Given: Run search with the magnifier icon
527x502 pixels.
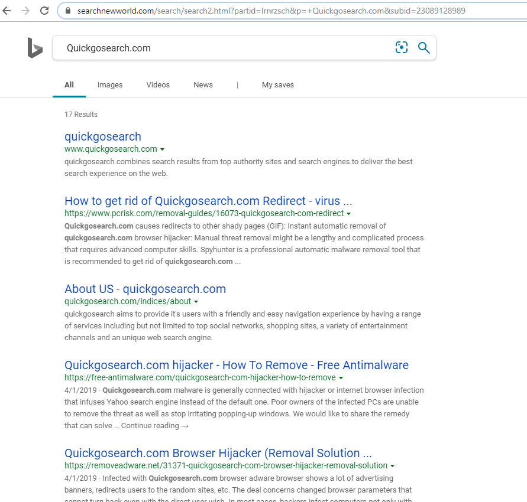Looking at the screenshot, I should coord(424,48).
